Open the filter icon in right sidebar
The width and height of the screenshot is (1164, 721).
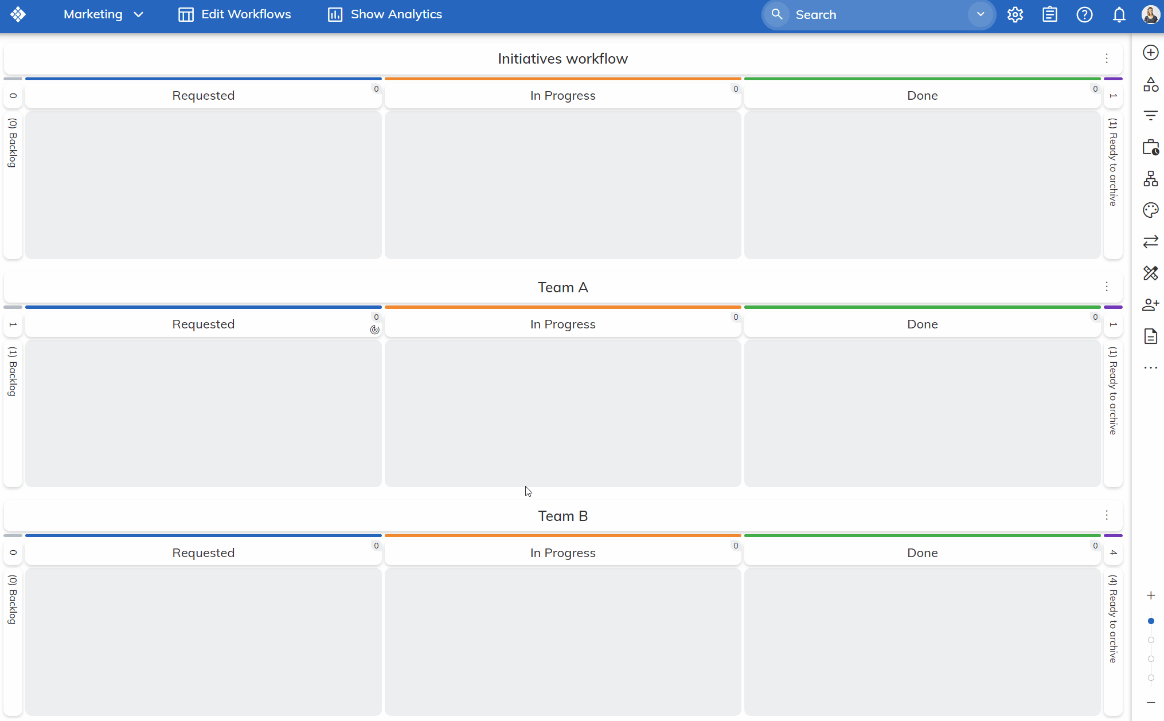(x=1150, y=116)
